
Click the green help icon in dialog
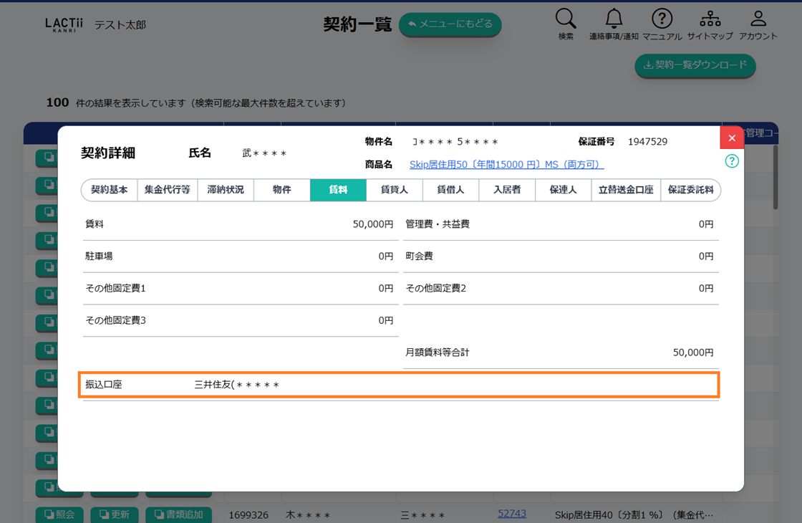coord(731,161)
